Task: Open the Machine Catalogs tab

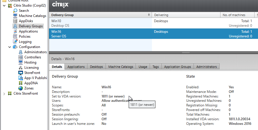Action: (121, 67)
